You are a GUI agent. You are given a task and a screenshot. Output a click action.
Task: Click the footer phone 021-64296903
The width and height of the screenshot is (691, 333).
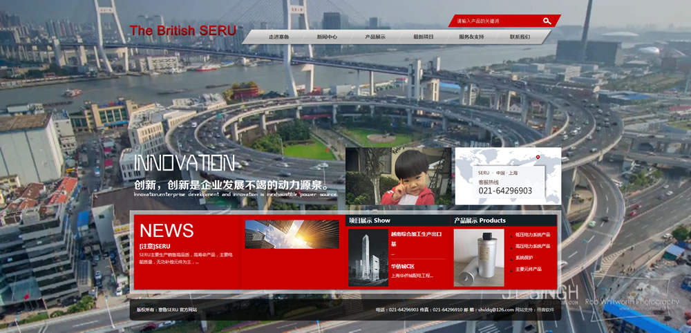404,310
